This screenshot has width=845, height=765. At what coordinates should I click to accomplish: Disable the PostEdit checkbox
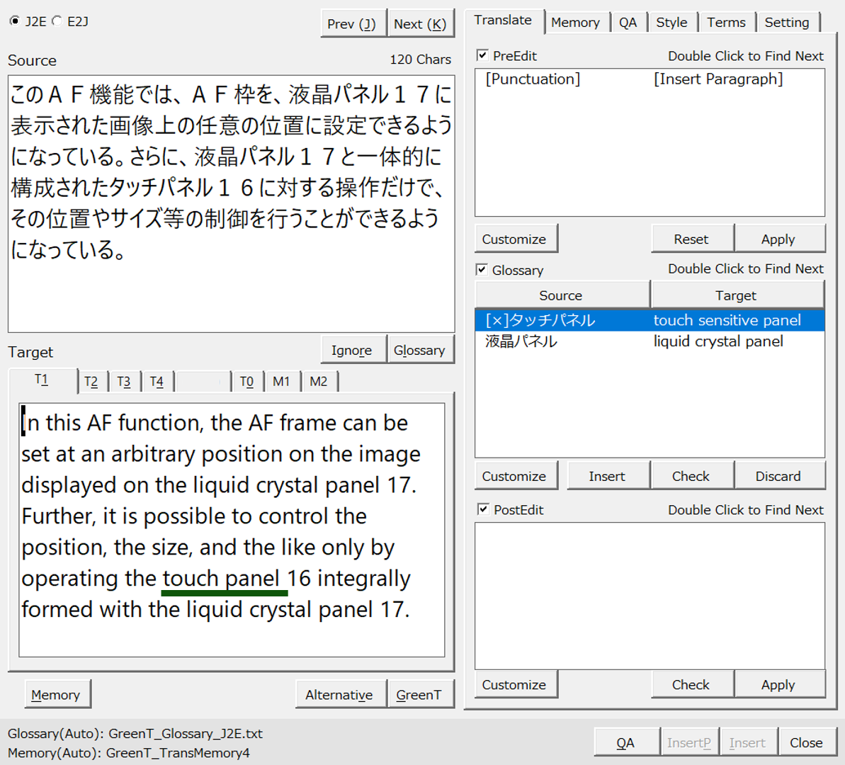click(x=482, y=509)
